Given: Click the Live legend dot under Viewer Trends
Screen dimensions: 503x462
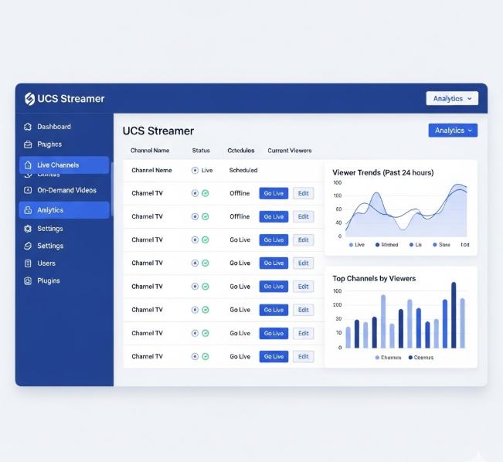Looking at the screenshot, I should click(351, 245).
